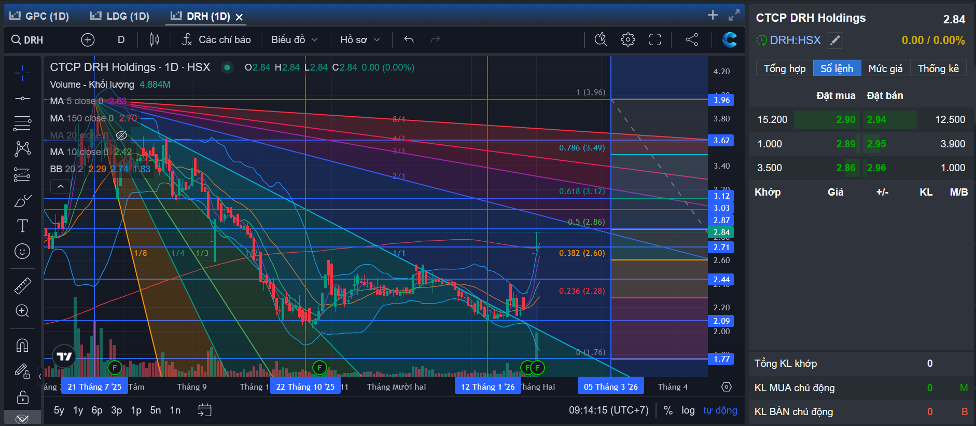Lock all drawing tools
This screenshot has width=976, height=426.
pyautogui.click(x=22, y=397)
